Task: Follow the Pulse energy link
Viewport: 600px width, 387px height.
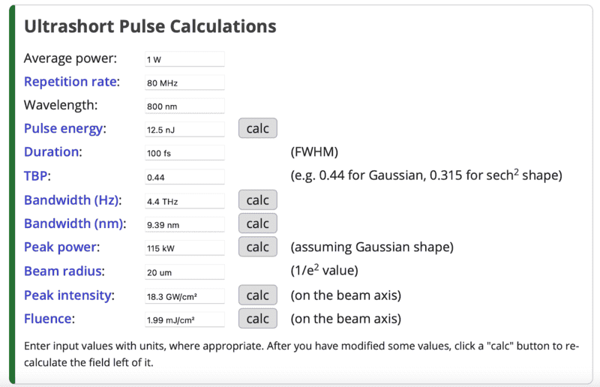Action: coord(63,128)
